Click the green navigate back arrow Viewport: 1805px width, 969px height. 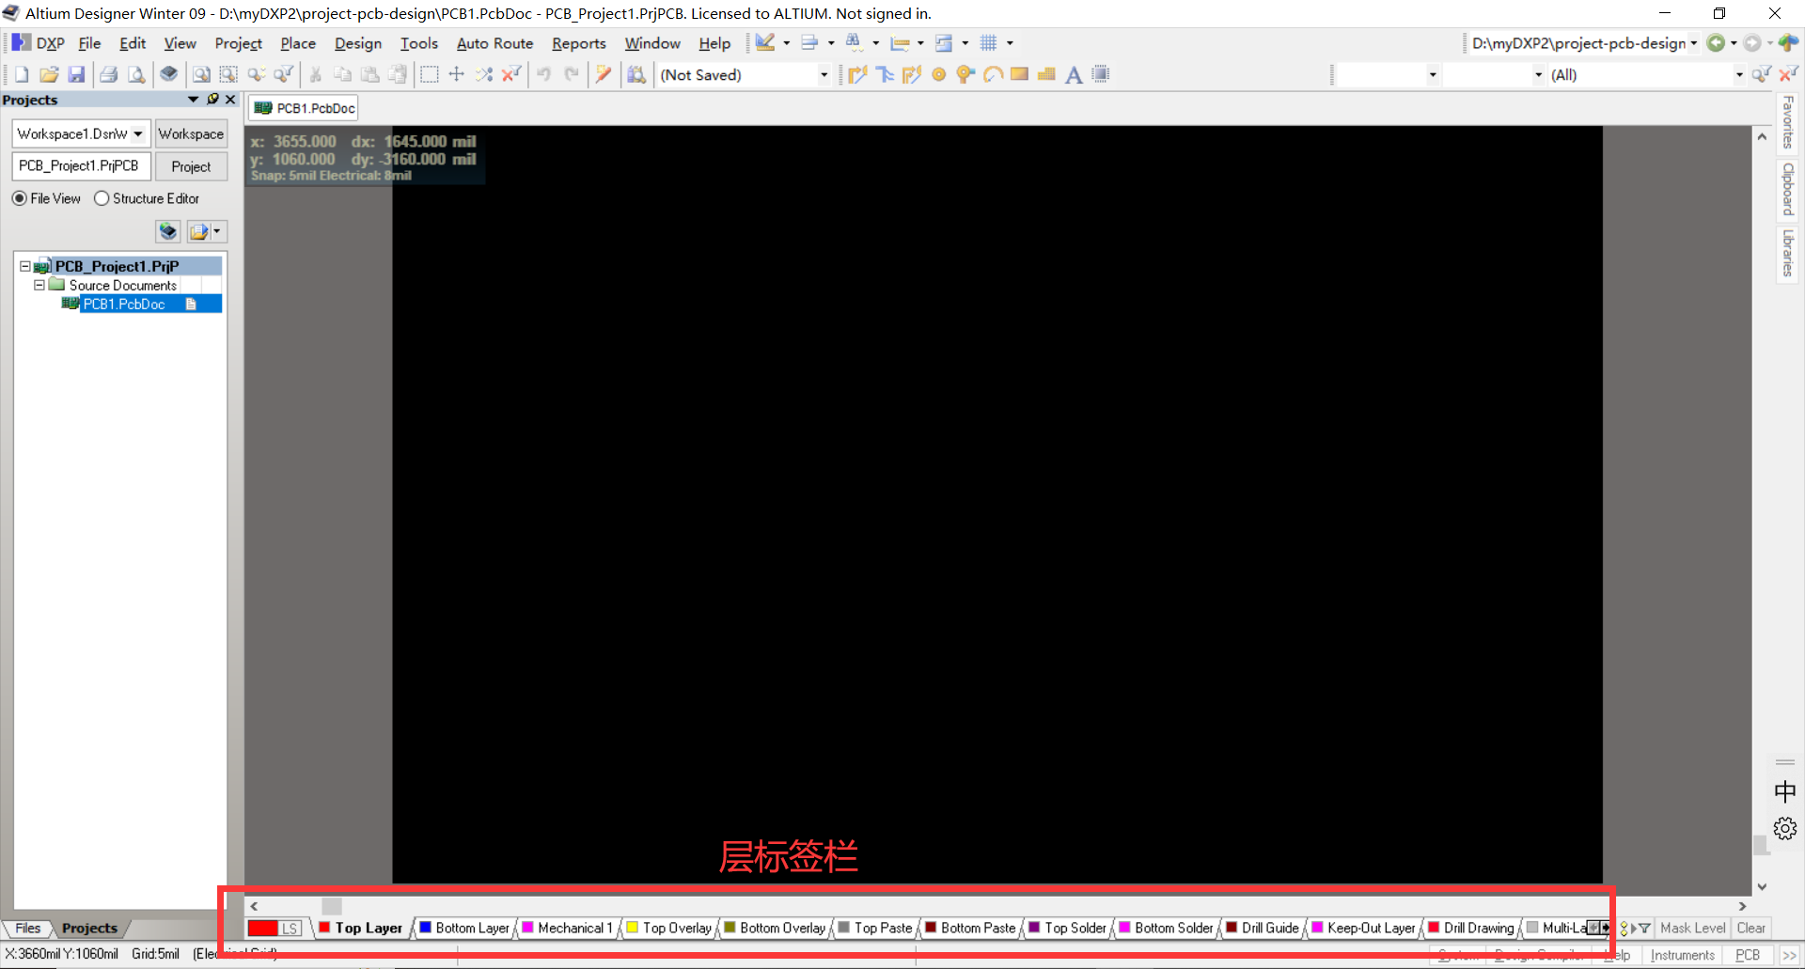pos(1716,43)
